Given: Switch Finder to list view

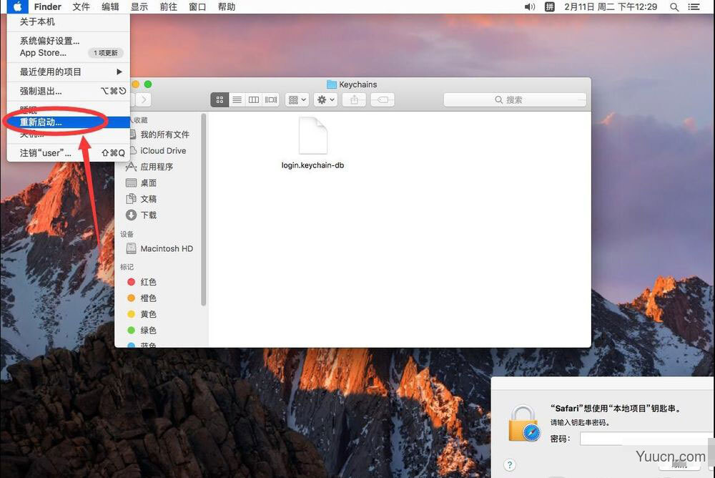Looking at the screenshot, I should [x=237, y=99].
